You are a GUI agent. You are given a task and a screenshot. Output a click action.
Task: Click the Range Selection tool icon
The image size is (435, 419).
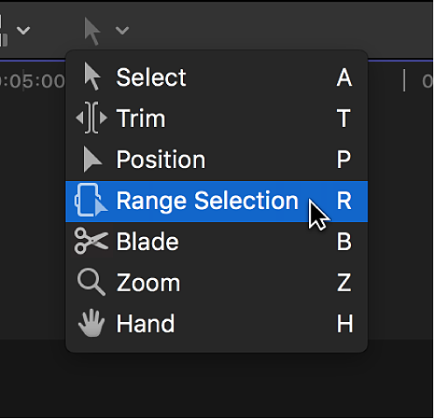click(91, 200)
